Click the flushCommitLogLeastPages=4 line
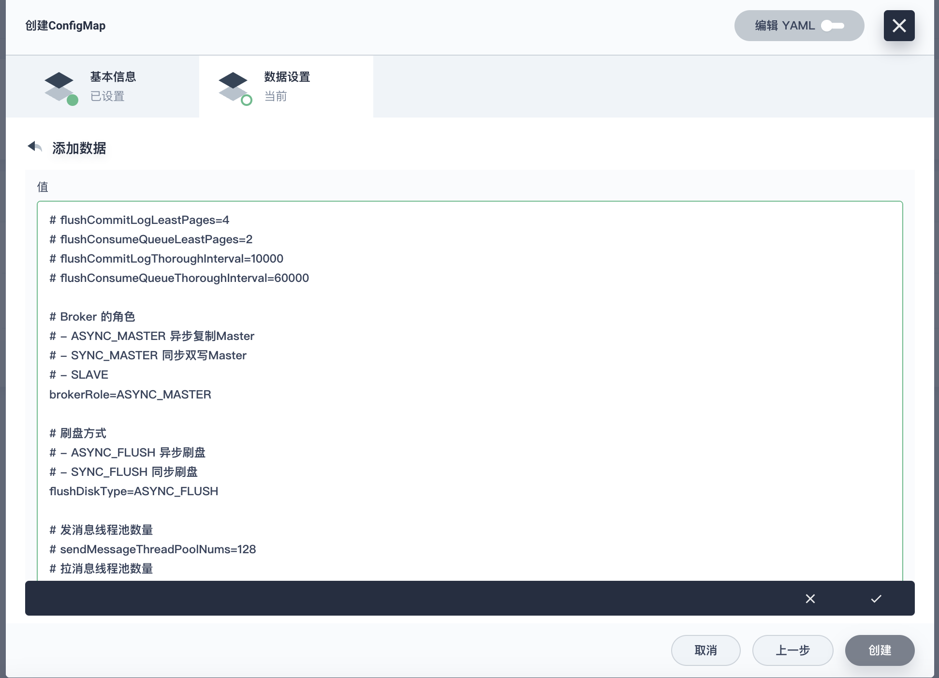The width and height of the screenshot is (939, 678). (x=139, y=220)
